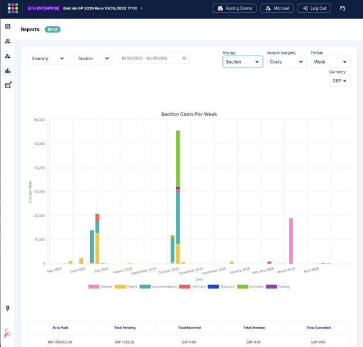Click the Reports page heading

coord(30,29)
